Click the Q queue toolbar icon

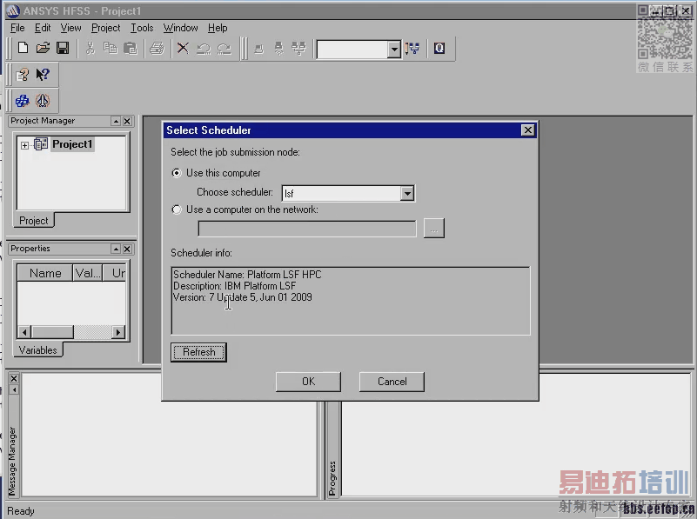[439, 48]
